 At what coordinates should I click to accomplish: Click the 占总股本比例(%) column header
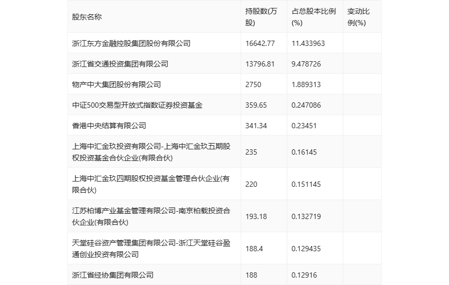point(314,17)
